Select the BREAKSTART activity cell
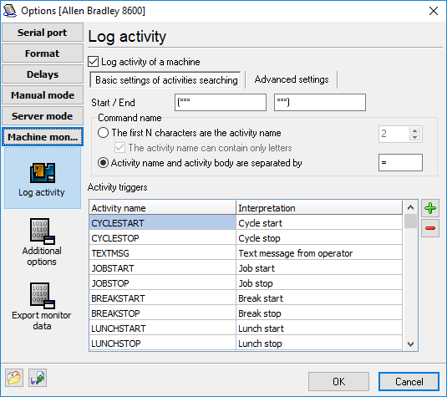Viewport: 447px width, 397px height. [x=162, y=298]
